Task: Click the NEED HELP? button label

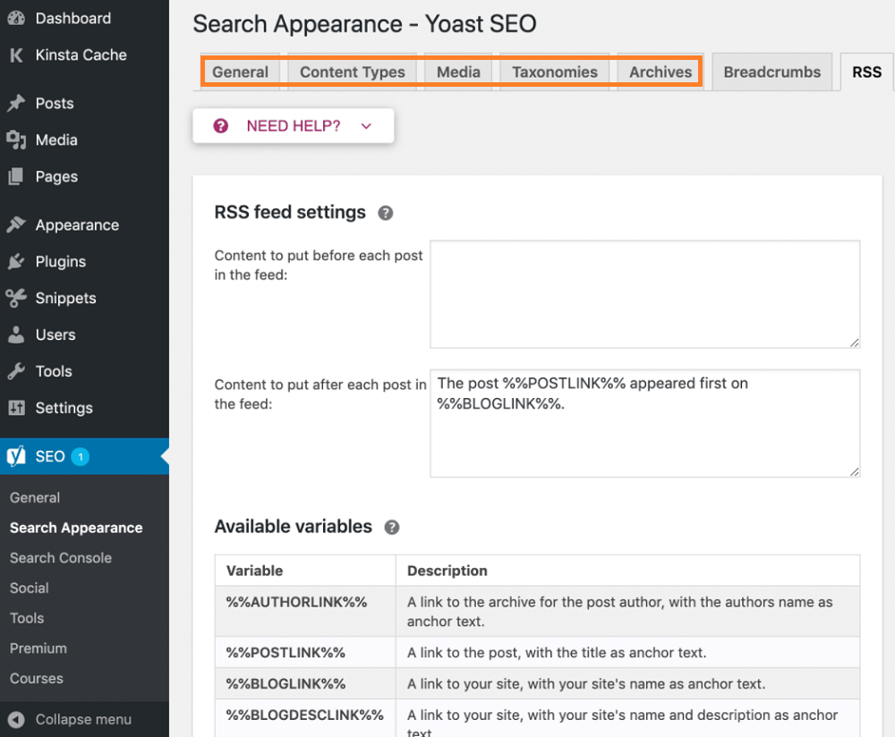Action: pos(294,126)
